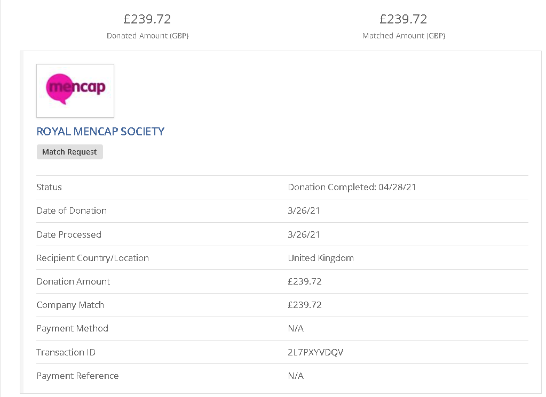This screenshot has width=546, height=397.
Task: Select the Donated Amount (GBP) caption
Action: pyautogui.click(x=147, y=36)
